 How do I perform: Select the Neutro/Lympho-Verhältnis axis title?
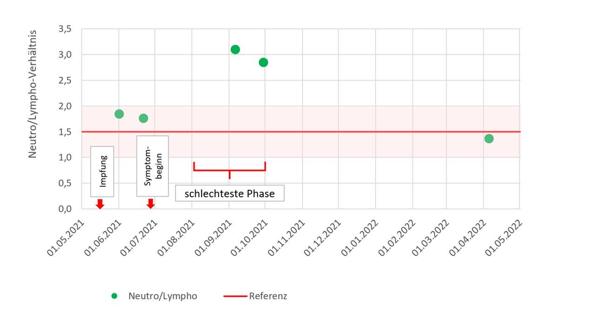coord(33,94)
